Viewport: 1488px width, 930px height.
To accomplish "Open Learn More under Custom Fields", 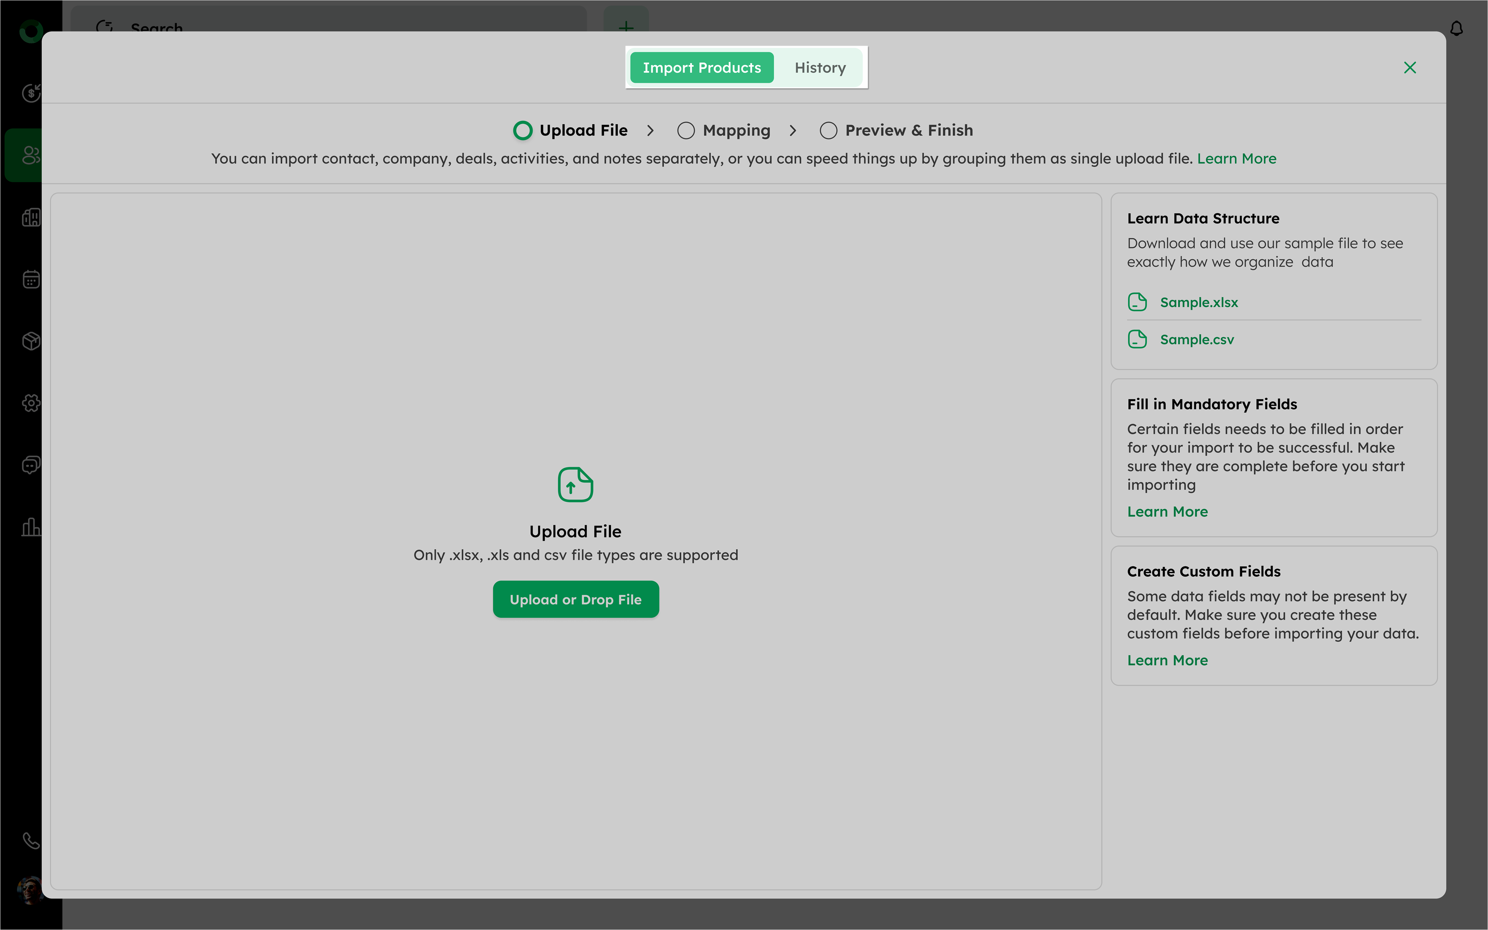I will (x=1167, y=660).
